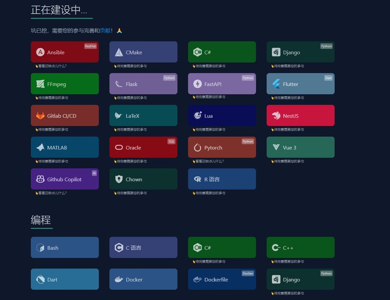Click the Flutter logo icon

click(276, 84)
